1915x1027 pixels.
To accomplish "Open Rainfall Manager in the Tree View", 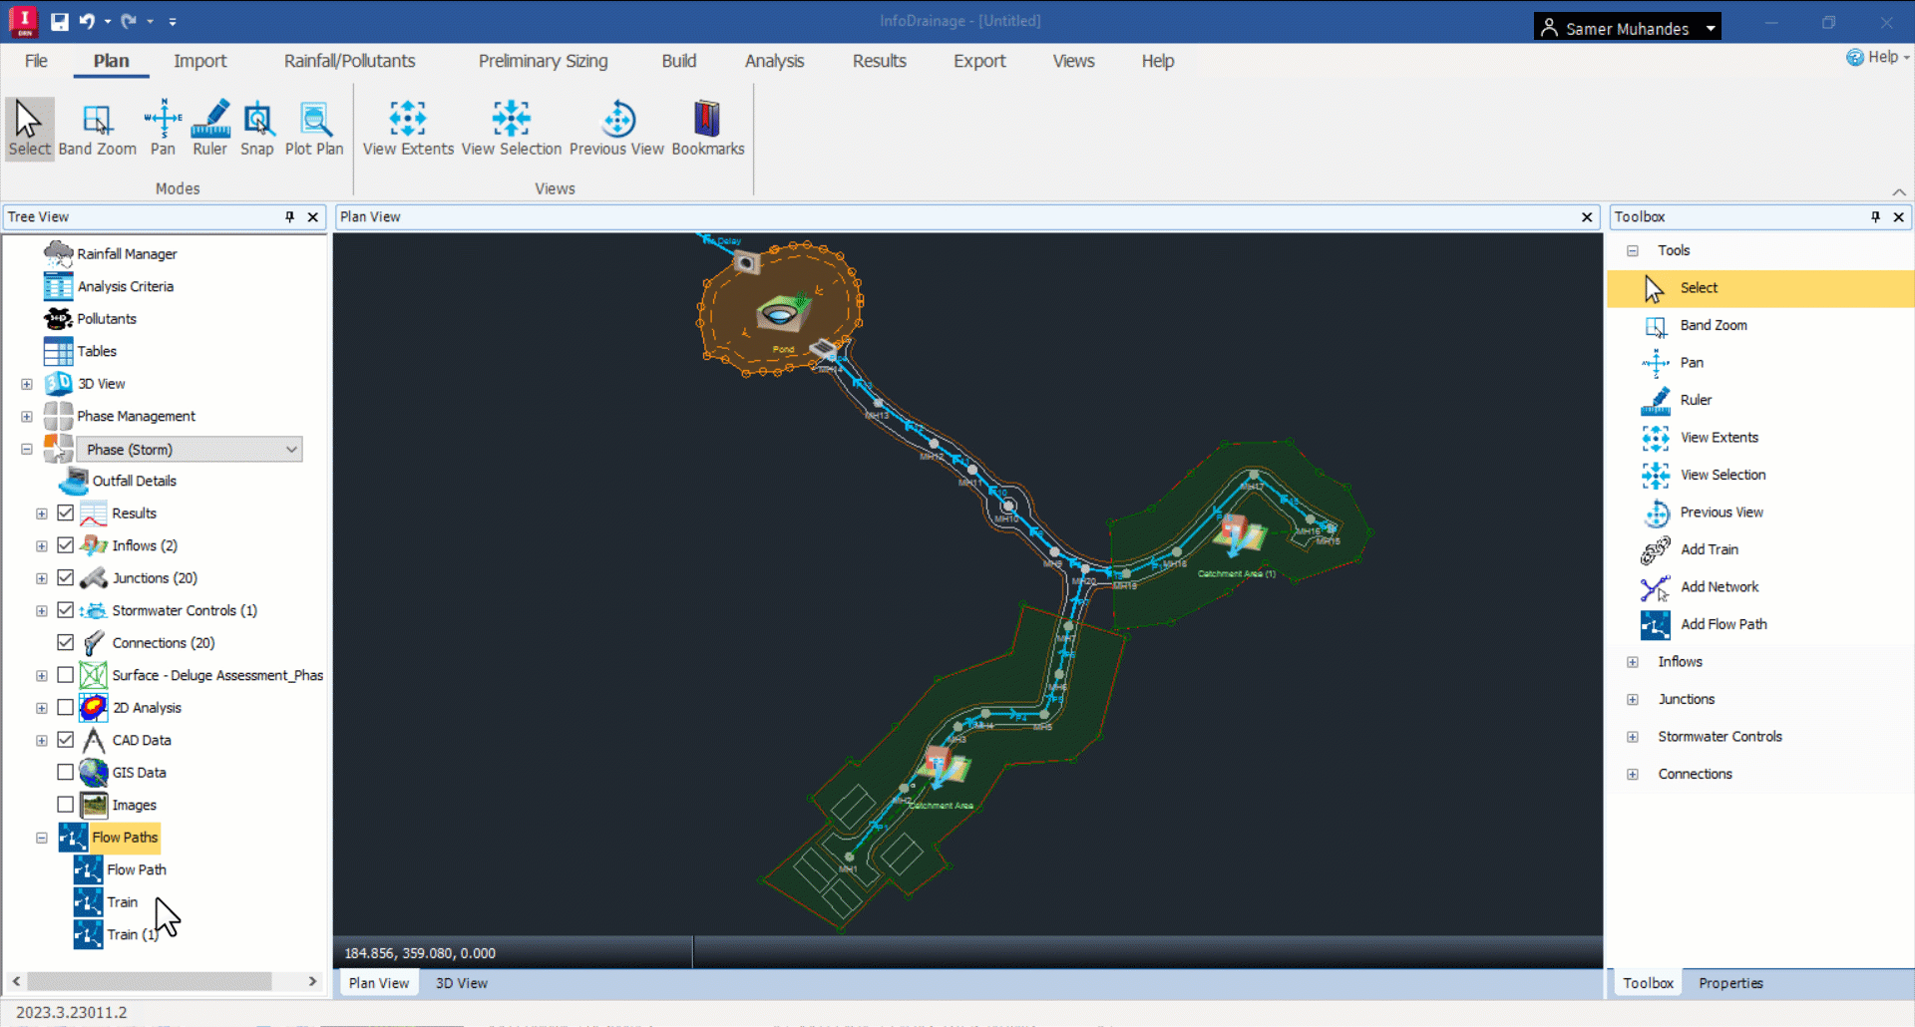I will click(111, 254).
